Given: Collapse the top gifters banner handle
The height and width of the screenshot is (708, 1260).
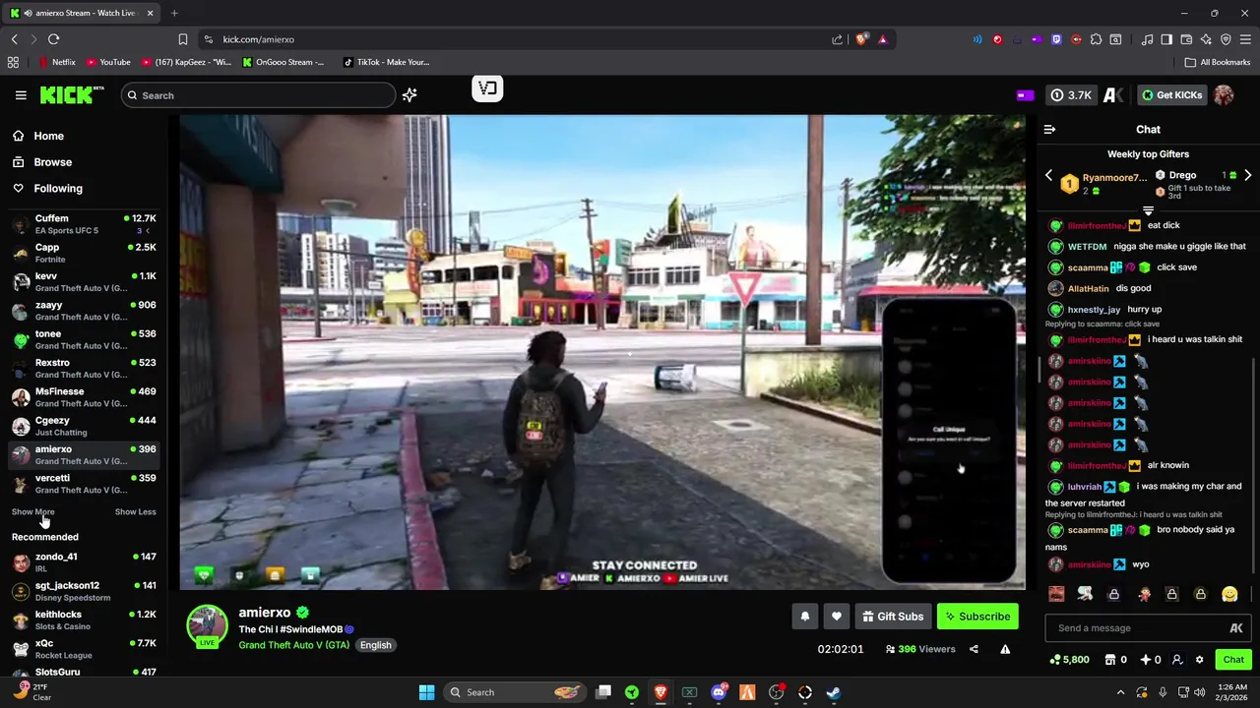Looking at the screenshot, I should coord(1148,210).
